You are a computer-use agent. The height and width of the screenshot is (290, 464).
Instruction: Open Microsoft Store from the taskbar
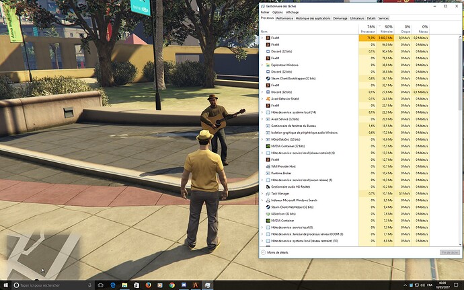click(137, 285)
